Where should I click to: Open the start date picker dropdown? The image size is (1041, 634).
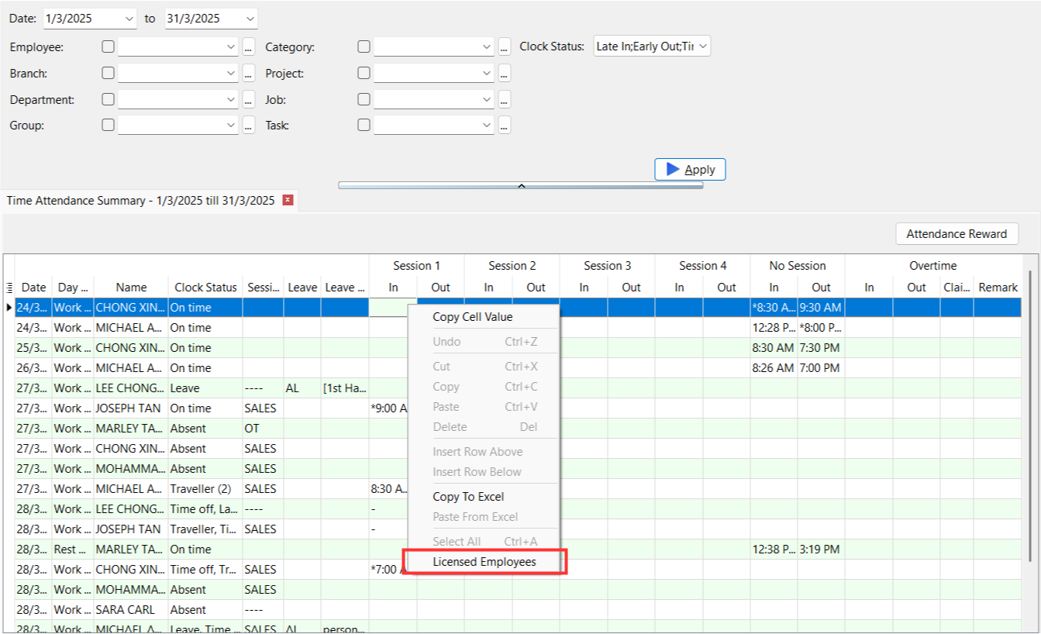tap(129, 19)
